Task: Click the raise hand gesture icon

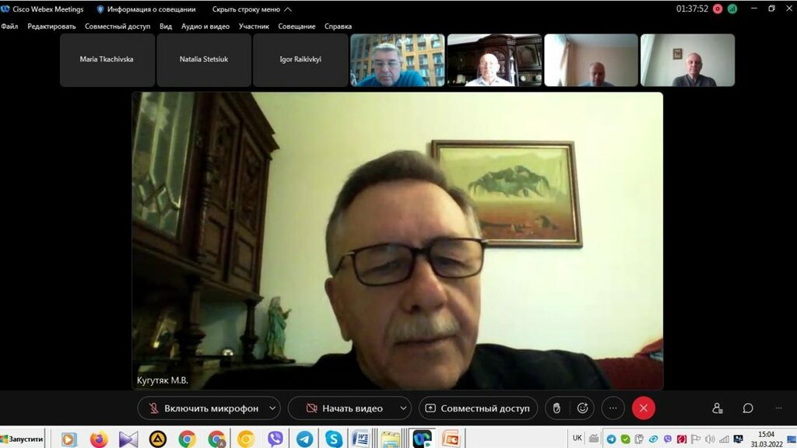Action: pyautogui.click(x=557, y=408)
